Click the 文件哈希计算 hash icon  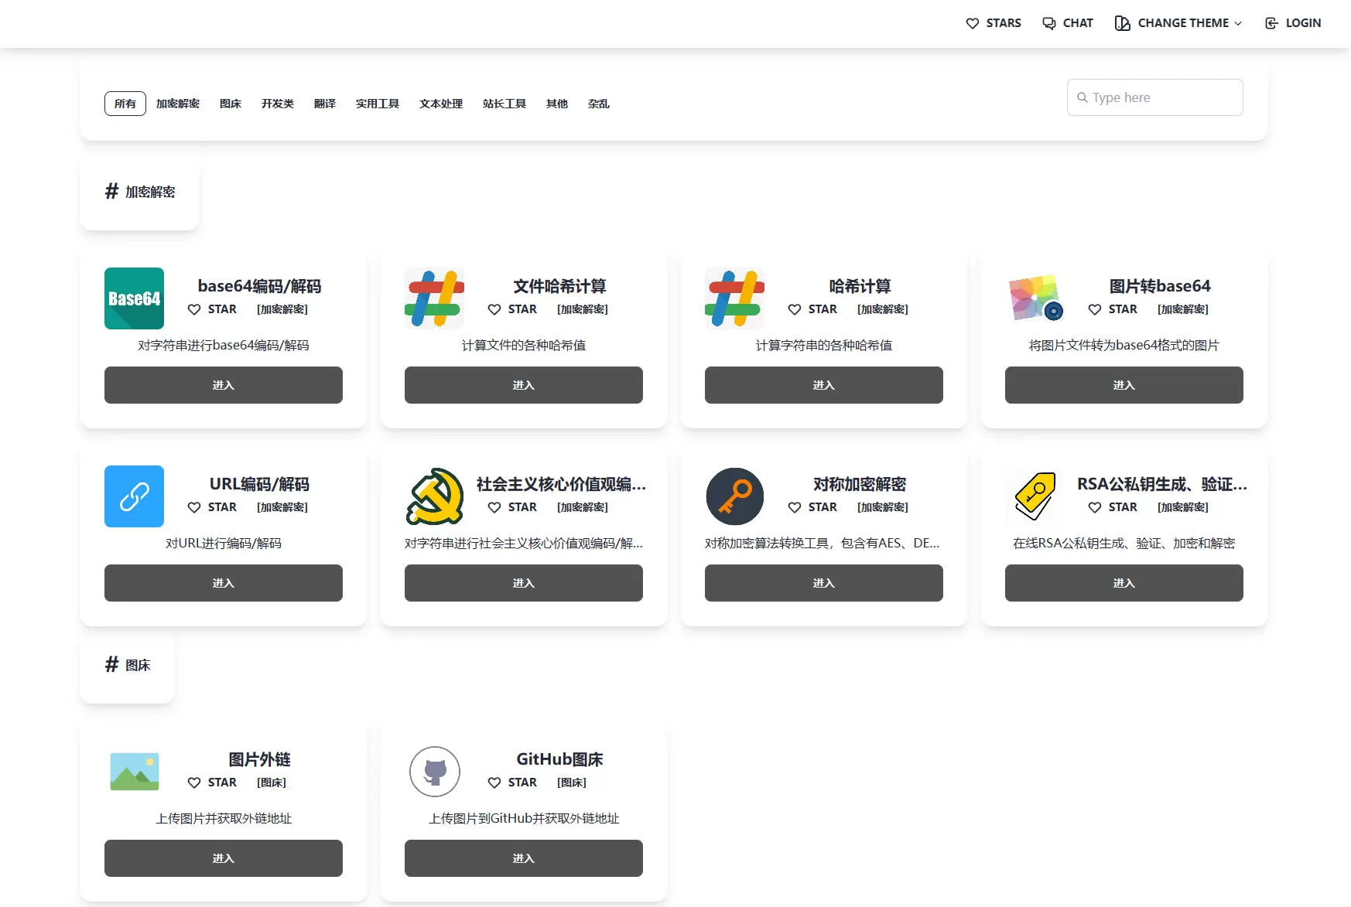click(433, 298)
